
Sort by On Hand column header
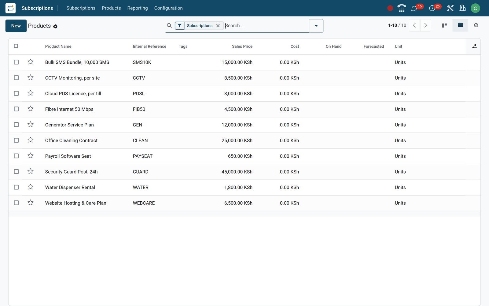click(333, 46)
